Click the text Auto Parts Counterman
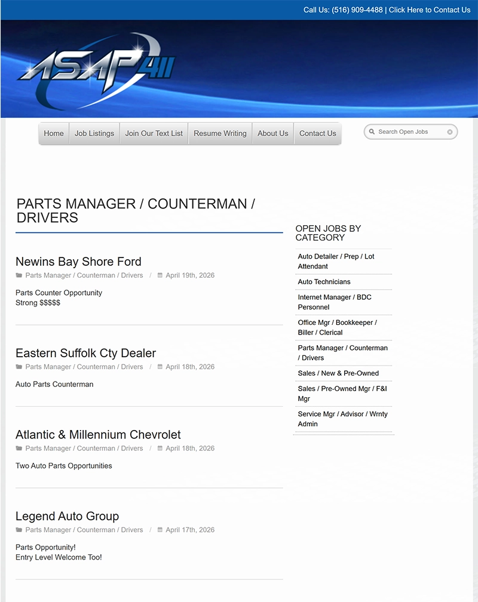The image size is (478, 602). click(54, 385)
